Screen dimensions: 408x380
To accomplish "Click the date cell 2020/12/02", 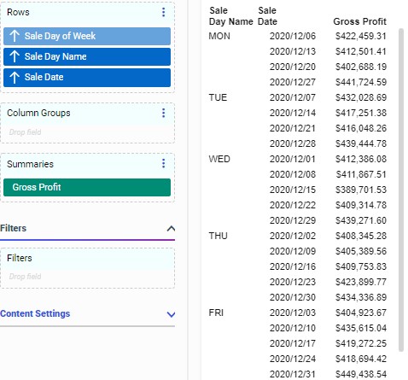I will click(x=293, y=236).
